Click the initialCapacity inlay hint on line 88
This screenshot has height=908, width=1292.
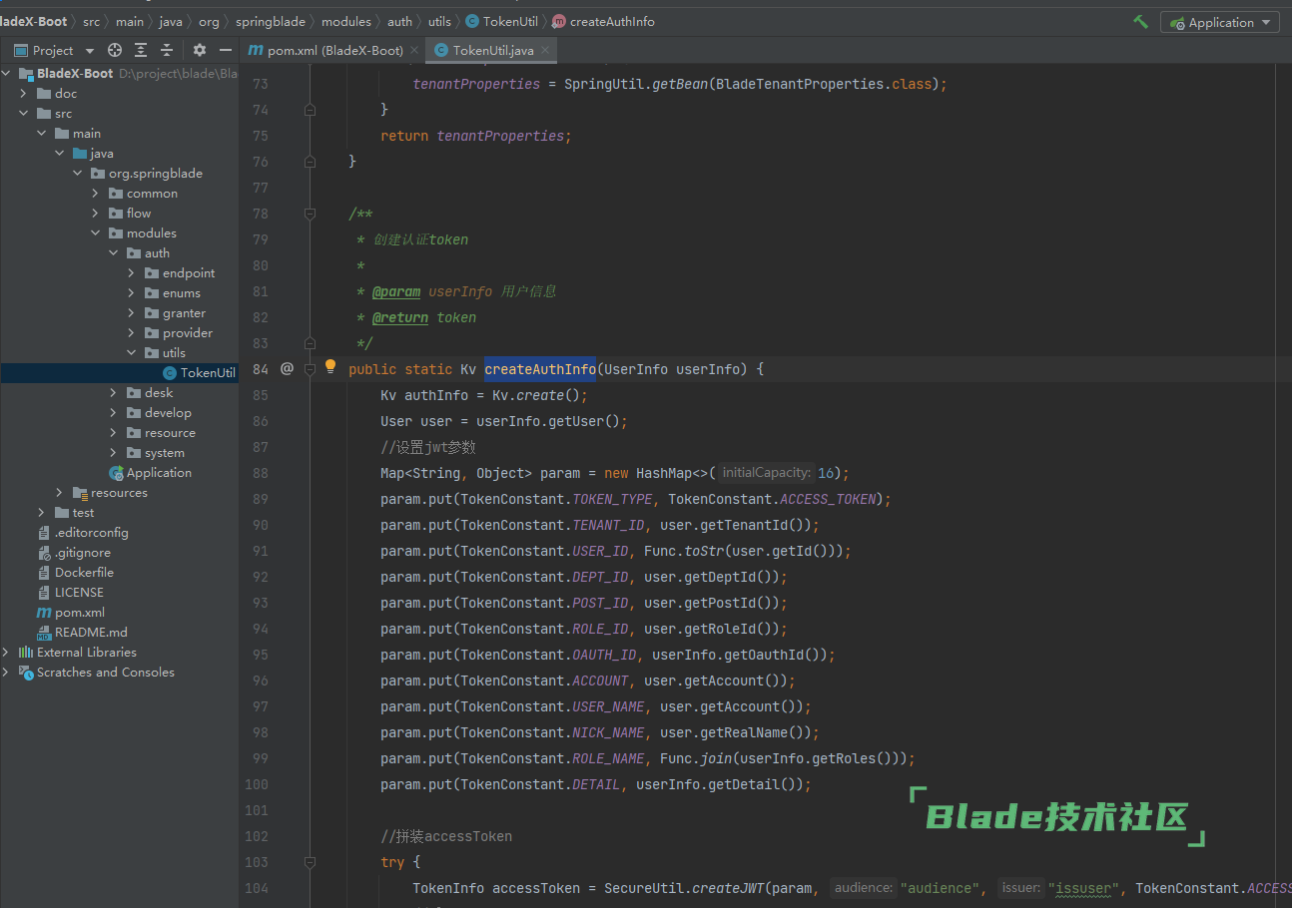[x=766, y=473]
